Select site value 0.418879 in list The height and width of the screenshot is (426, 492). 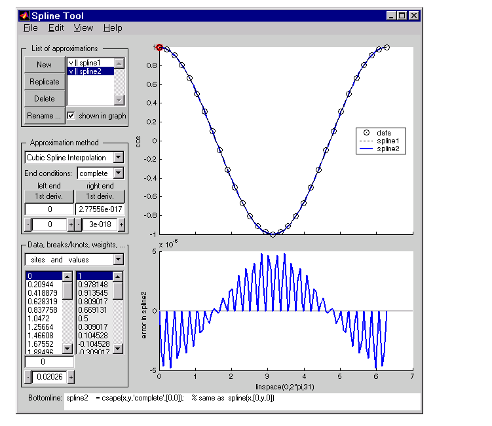43,293
